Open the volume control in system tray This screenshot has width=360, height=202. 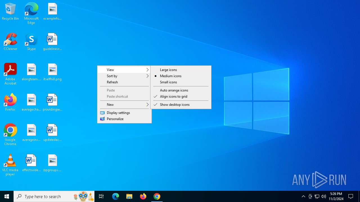[x=324, y=196]
